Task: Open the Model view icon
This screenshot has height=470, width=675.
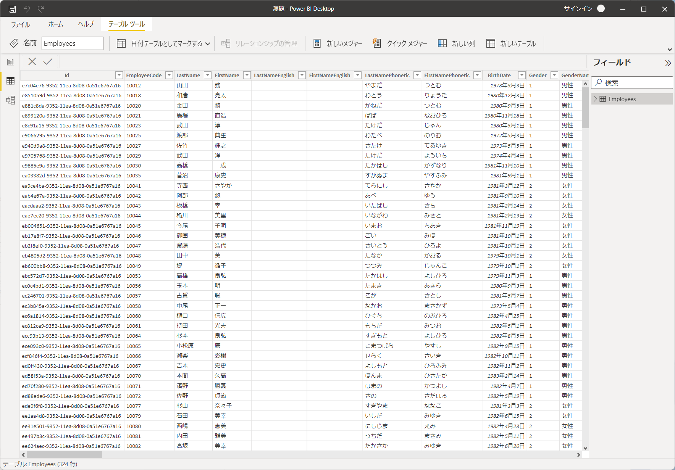Action: coord(10,100)
